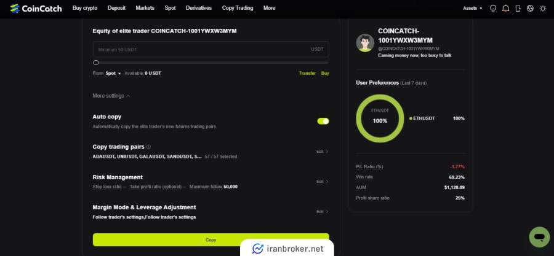Viewport: 554px width, 256px height.
Task: Click the User Preferences heading
Action: point(377,83)
